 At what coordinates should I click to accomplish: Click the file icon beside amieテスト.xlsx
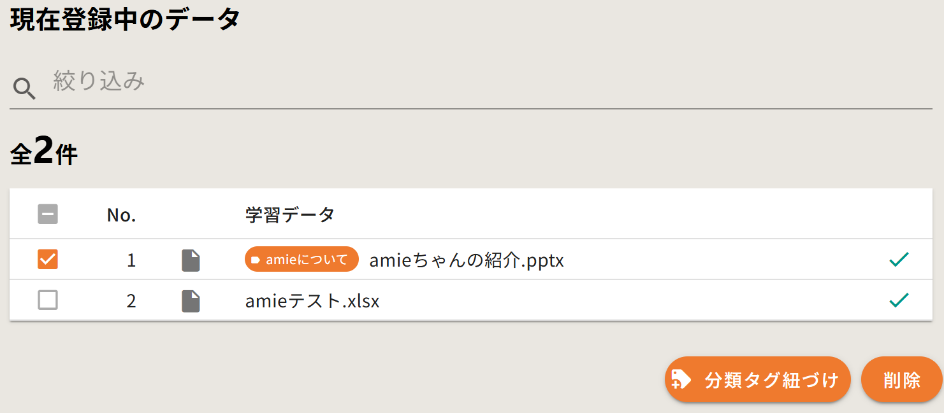(x=191, y=301)
